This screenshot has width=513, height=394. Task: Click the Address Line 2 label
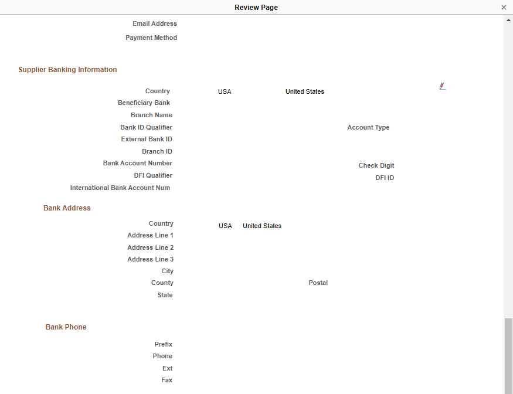coord(150,248)
